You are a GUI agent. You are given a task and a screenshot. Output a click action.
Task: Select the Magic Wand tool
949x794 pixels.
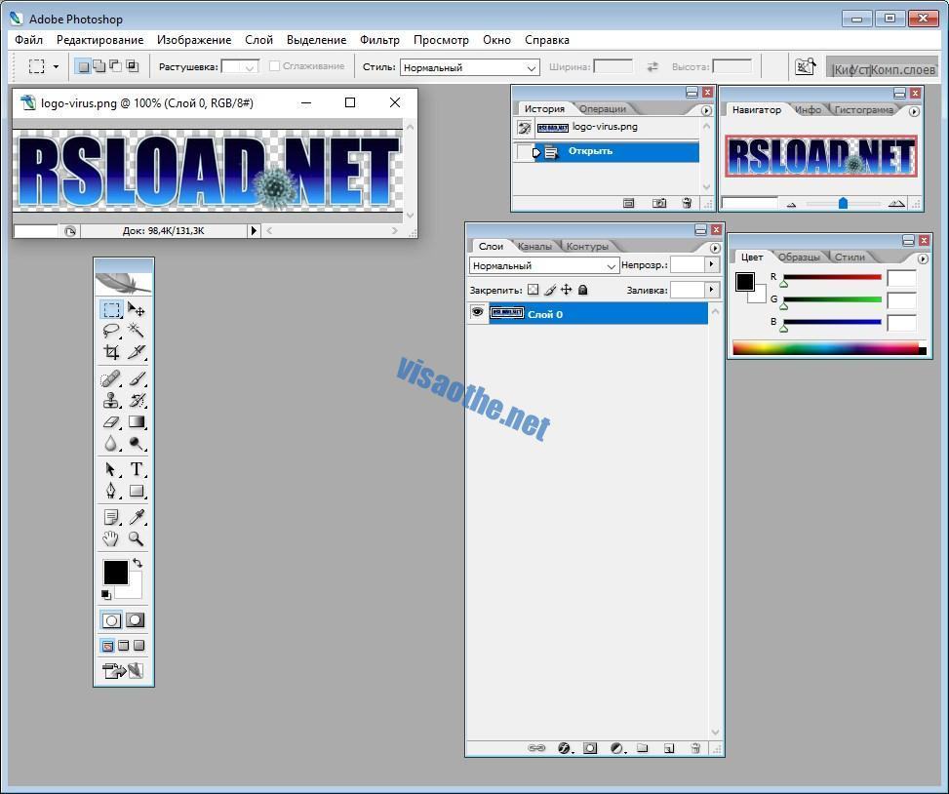(137, 331)
